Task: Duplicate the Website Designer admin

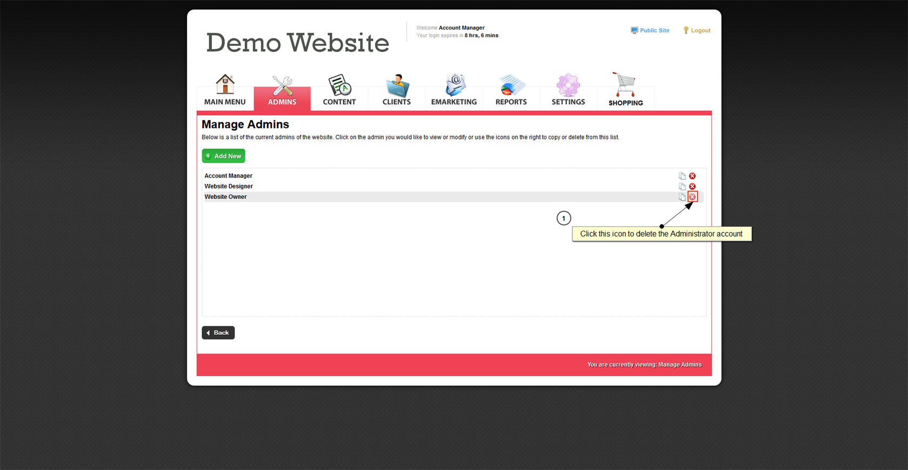Action: click(682, 186)
